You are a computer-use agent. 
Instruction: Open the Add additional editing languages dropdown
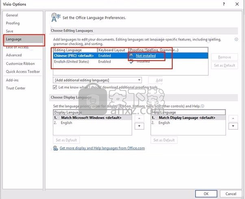point(97,80)
